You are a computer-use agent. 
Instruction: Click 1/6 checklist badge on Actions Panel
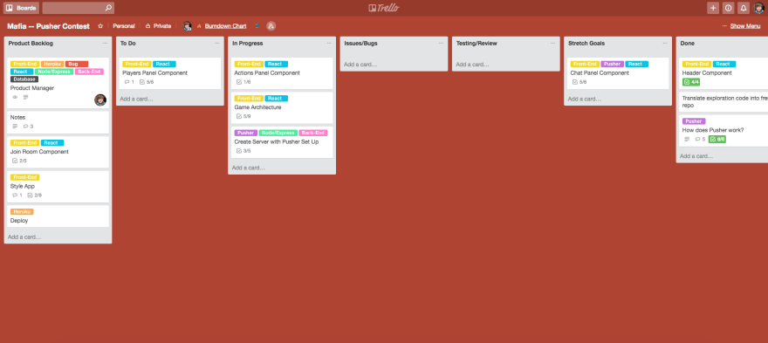243,82
